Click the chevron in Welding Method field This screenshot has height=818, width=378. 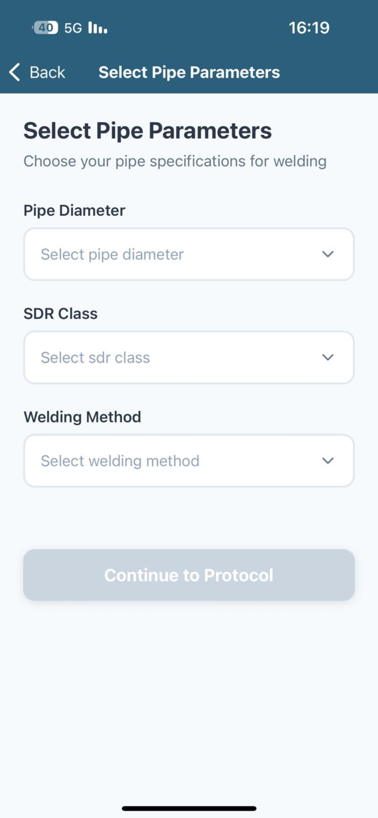click(x=328, y=460)
